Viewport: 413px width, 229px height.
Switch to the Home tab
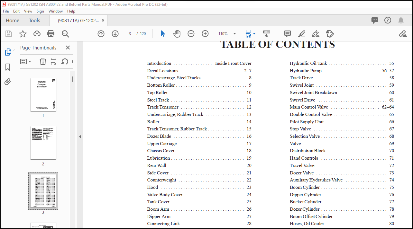[x=13, y=20]
